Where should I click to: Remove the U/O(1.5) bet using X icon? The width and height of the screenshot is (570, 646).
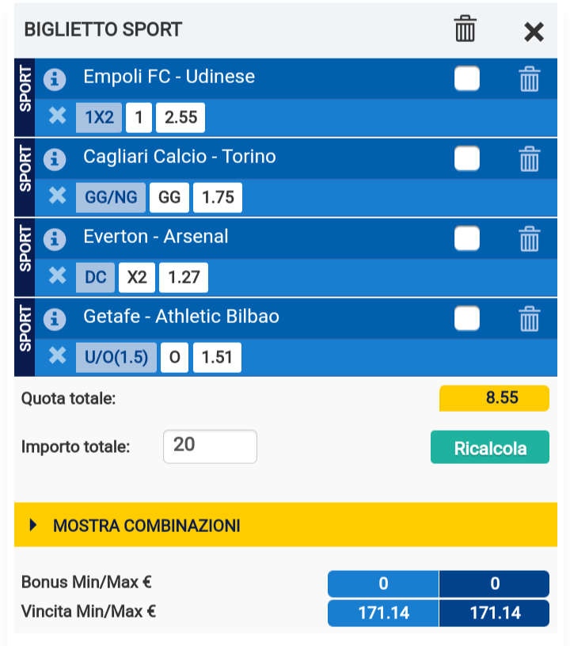(57, 355)
